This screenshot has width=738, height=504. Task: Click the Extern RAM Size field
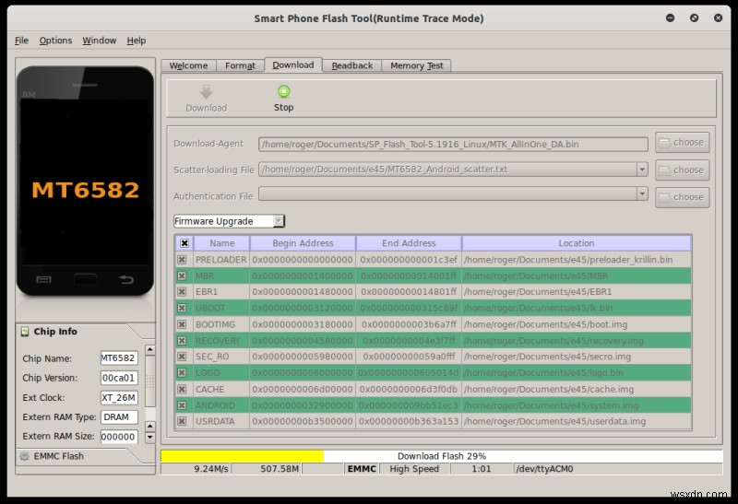tap(119, 437)
